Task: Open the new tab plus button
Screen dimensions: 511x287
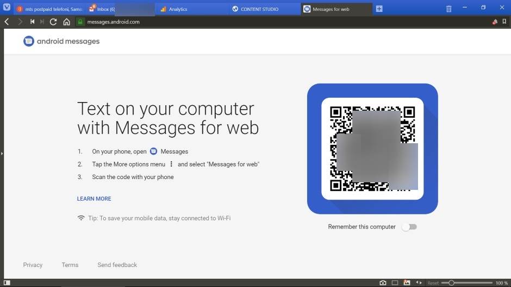Action: click(379, 9)
